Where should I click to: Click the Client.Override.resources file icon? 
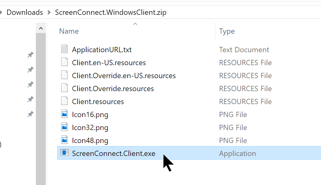[x=64, y=88]
